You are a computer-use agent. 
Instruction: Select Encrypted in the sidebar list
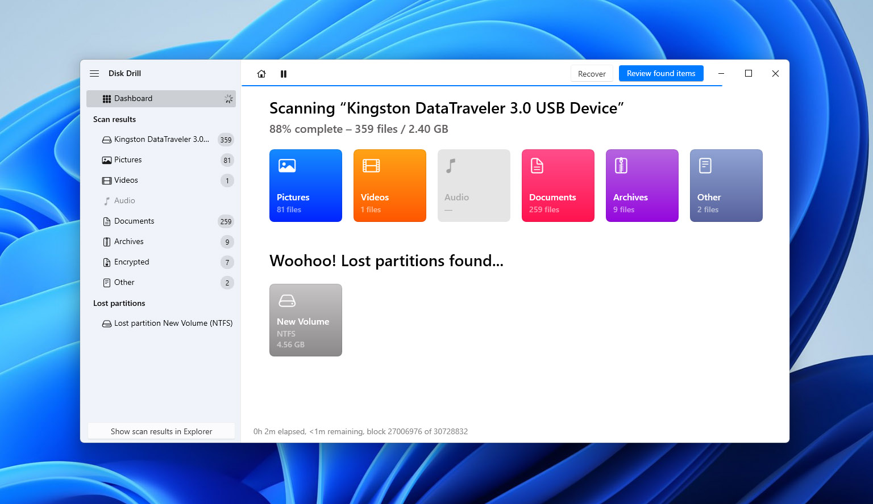[x=161, y=262]
